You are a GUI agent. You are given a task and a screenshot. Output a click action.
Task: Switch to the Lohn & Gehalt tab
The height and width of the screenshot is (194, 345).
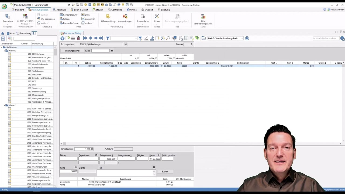[x=80, y=10]
